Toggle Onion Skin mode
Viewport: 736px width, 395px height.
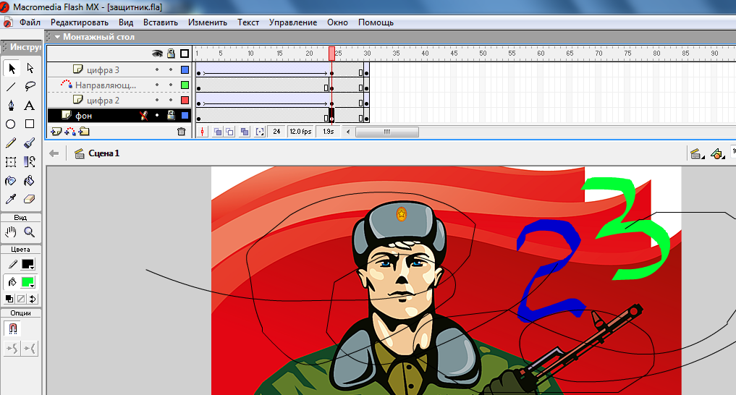click(218, 132)
